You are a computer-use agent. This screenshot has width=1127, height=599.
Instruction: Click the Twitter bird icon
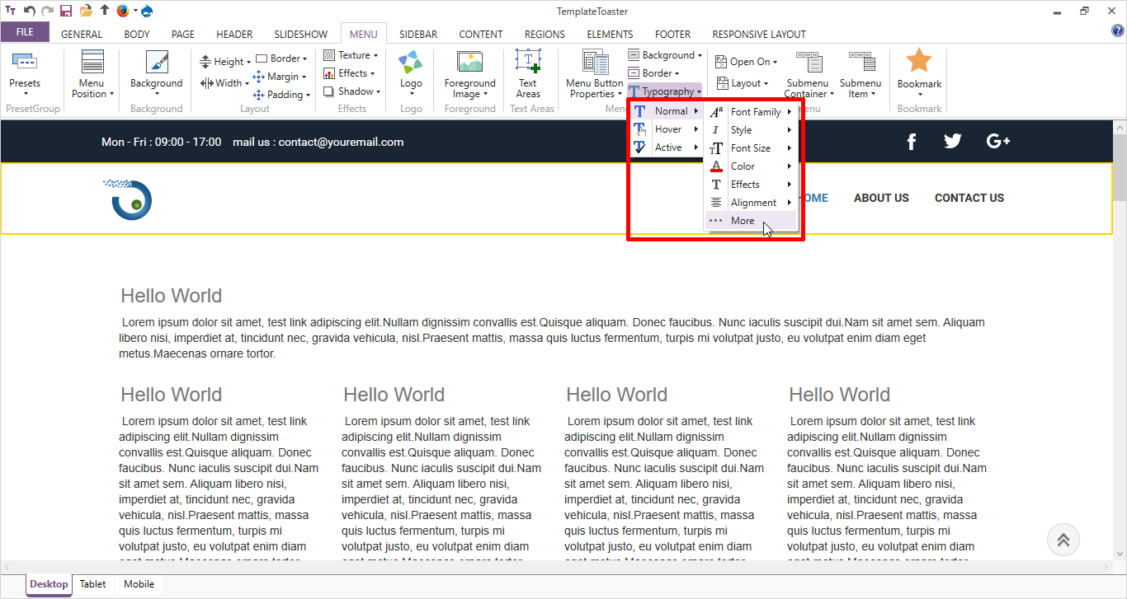point(953,142)
